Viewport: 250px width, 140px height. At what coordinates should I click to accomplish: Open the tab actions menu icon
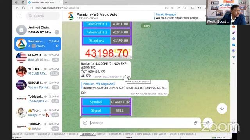[x=23, y=2]
